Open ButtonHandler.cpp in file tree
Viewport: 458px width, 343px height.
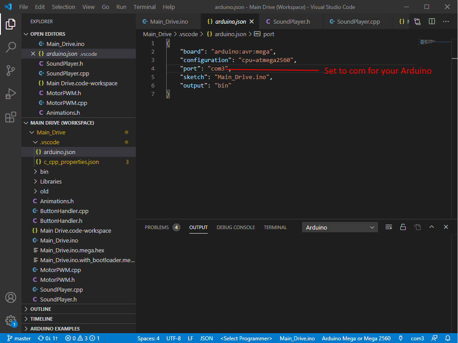(79, 211)
